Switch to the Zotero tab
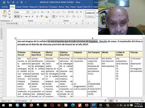The width and height of the screenshot is (145, 108). (x=73, y=7)
